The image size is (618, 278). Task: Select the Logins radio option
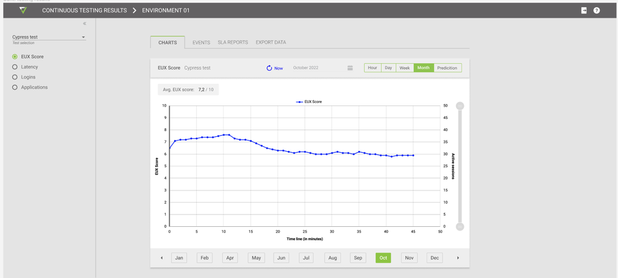[x=15, y=77]
